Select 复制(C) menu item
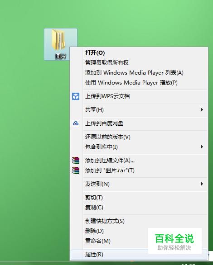The image size is (213, 265). point(139,208)
